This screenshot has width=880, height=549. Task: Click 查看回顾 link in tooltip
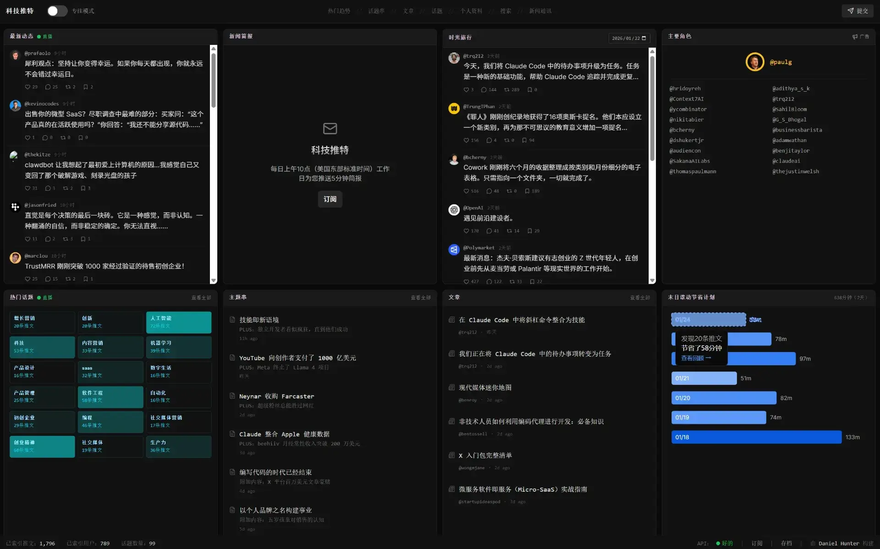pos(696,358)
